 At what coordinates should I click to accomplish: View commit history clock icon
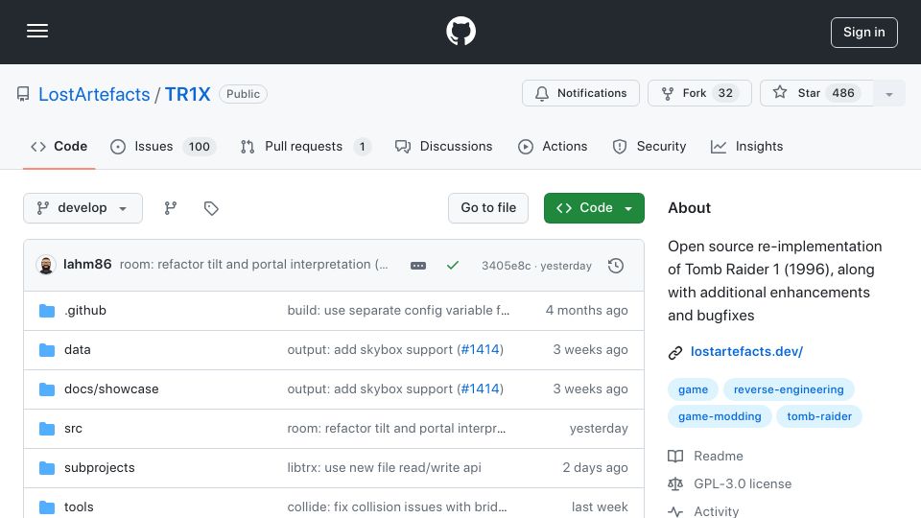[x=616, y=266]
